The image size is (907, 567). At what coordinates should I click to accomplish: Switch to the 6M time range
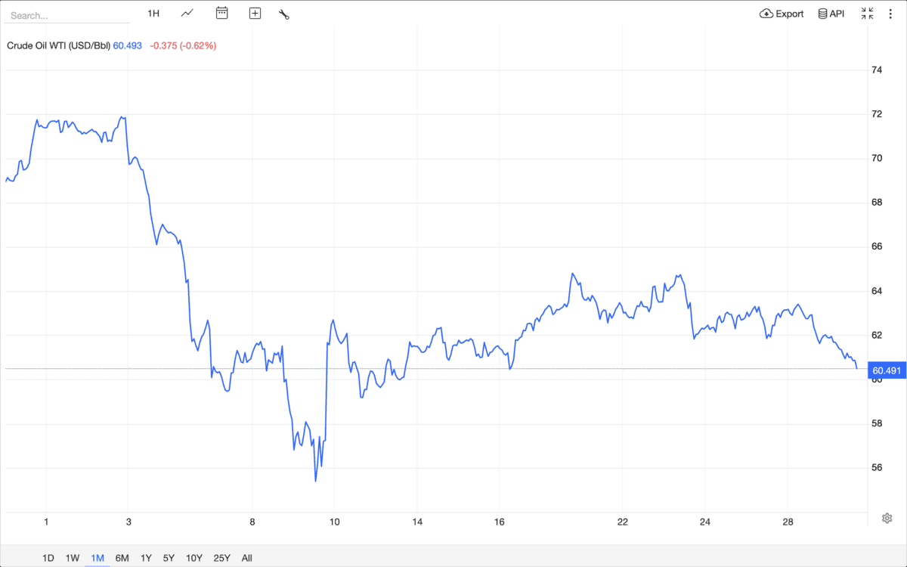(x=122, y=558)
